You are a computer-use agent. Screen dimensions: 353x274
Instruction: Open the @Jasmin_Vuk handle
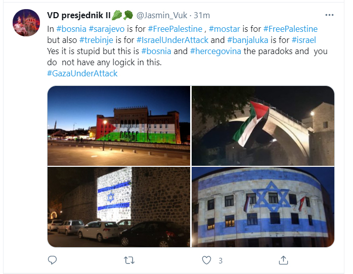tap(162, 15)
